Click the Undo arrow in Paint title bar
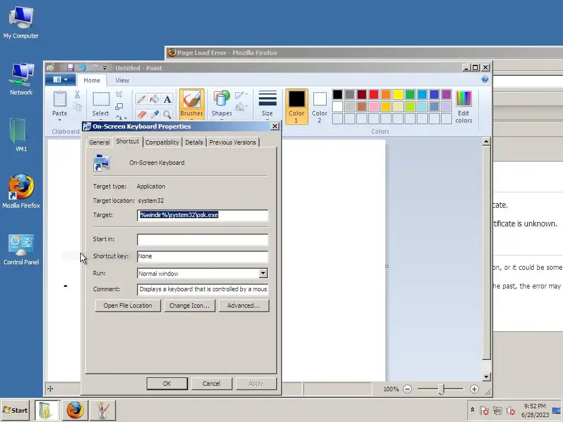The image size is (563, 422). (x=83, y=68)
